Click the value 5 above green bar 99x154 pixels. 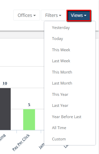[x=29, y=105]
